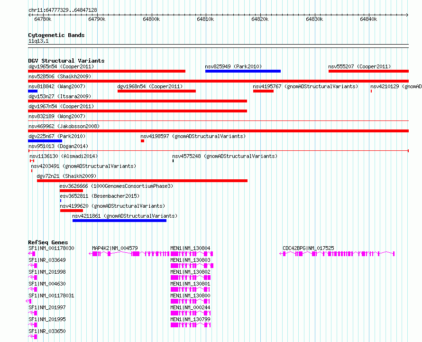
Task: Click the dgv1967n54 (Cooper2011) label
Action: click(x=61, y=106)
